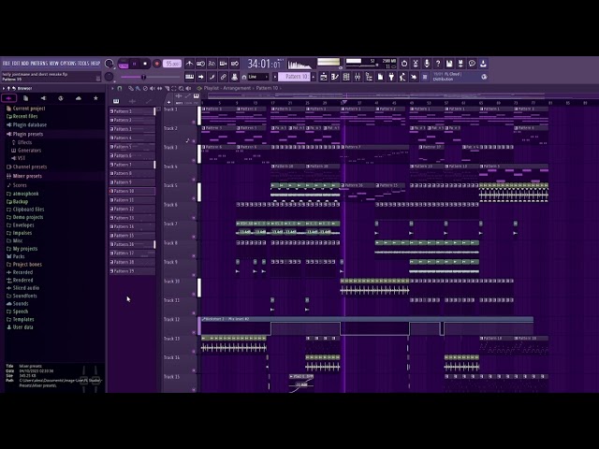Open the EDIT menu
This screenshot has height=449, width=599.
(x=16, y=64)
